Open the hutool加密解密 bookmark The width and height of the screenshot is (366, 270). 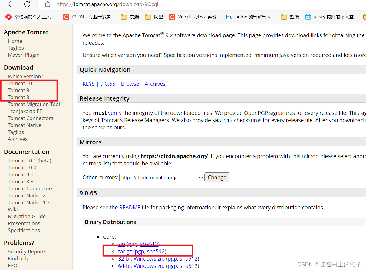click(x=250, y=17)
